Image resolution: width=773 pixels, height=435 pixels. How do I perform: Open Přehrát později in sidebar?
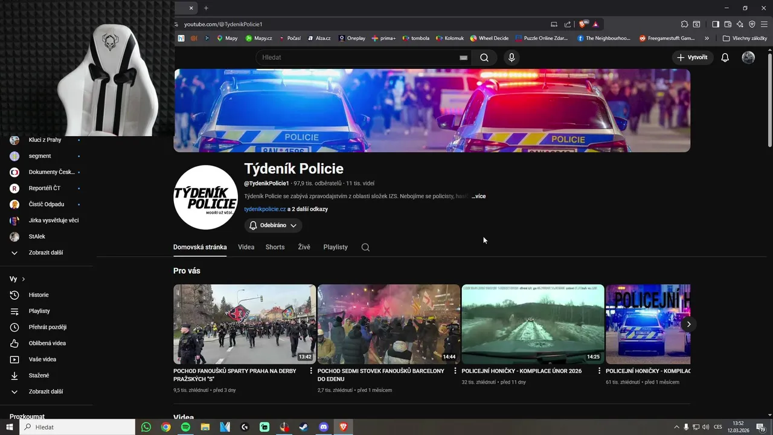(x=47, y=327)
